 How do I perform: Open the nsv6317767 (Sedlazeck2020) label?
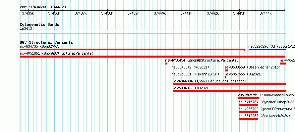[264, 116]
